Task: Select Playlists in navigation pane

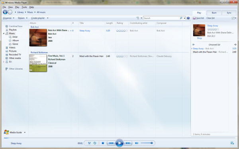Action: (13, 30)
